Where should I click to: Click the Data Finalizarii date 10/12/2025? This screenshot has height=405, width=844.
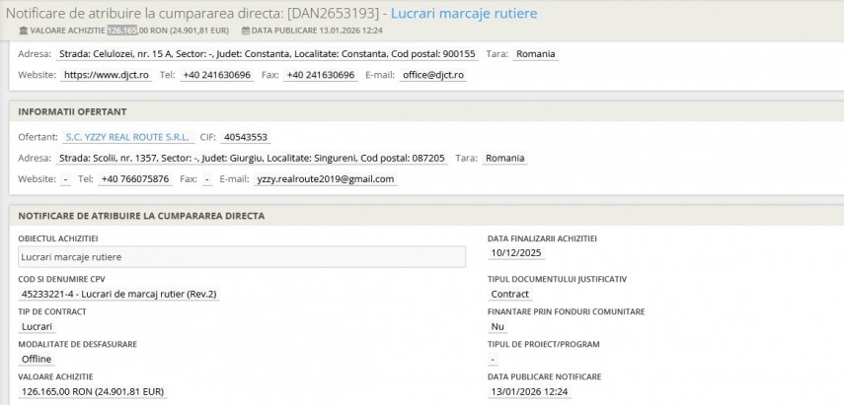(517, 252)
